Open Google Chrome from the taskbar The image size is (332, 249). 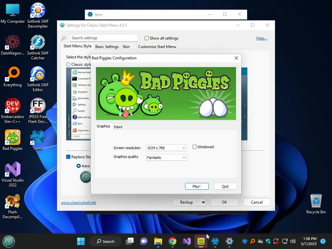(172, 241)
